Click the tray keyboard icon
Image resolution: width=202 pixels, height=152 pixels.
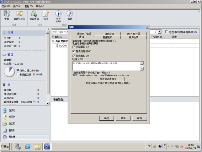pos(155,146)
